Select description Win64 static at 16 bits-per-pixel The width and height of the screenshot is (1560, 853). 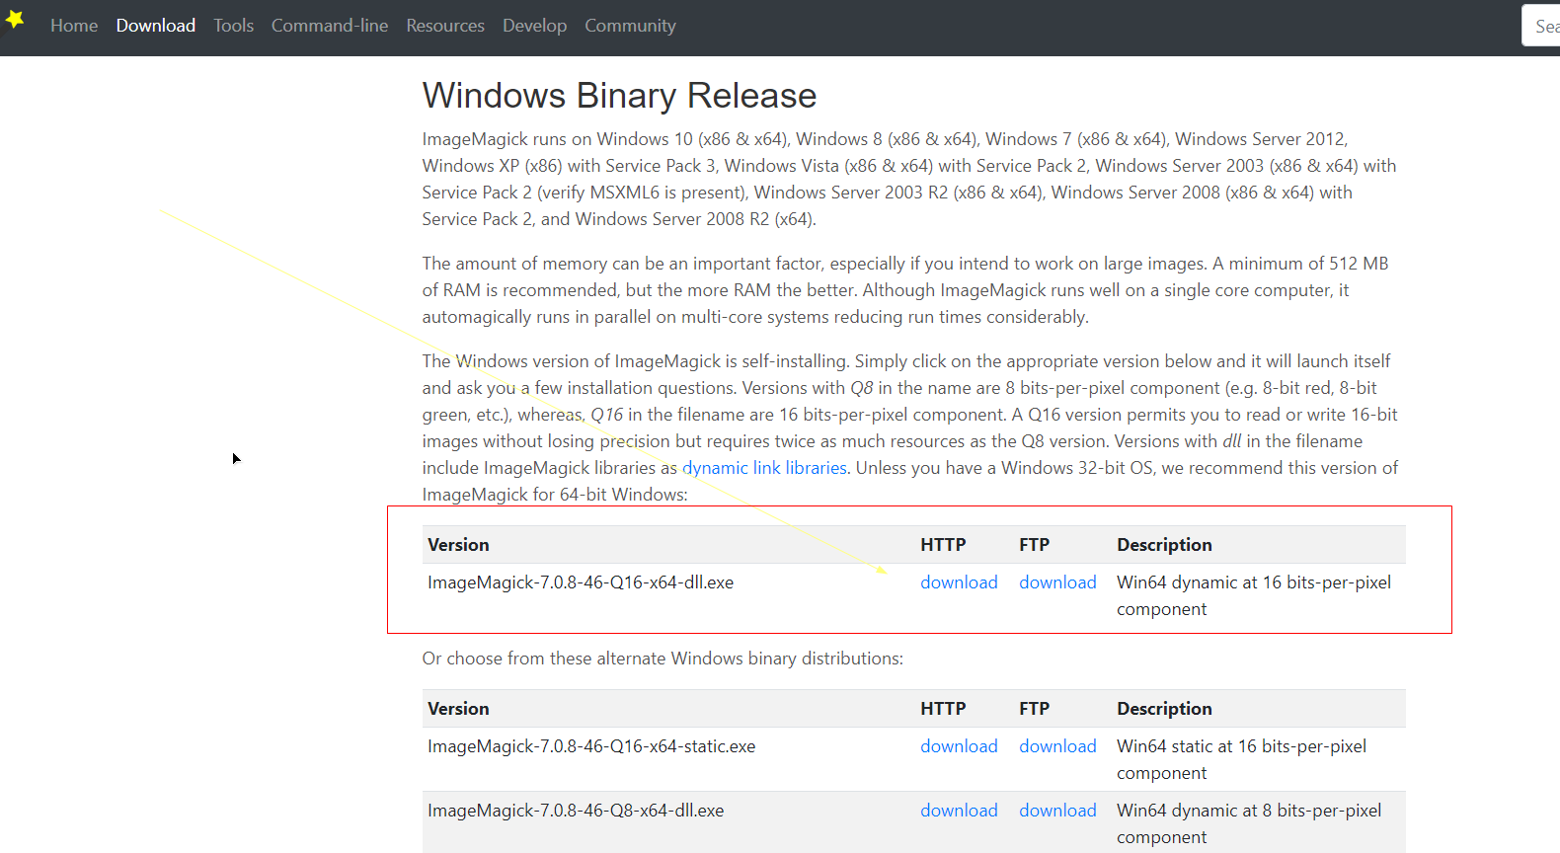(1241, 759)
